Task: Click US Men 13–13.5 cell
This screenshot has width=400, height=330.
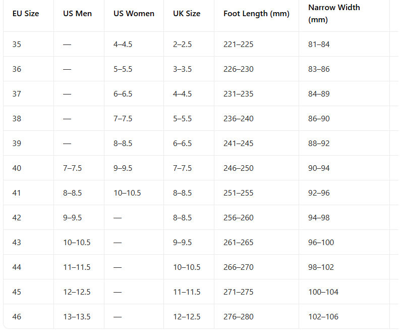Action: coord(77,317)
